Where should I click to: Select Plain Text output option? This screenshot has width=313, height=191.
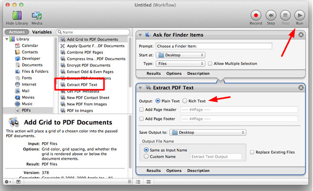[x=158, y=101]
